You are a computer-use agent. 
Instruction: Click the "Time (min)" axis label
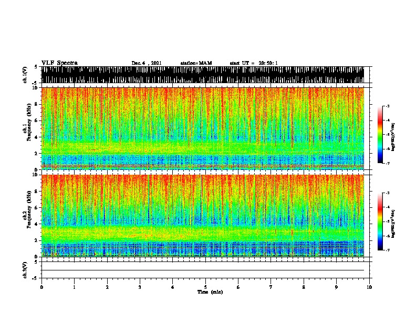[x=210, y=292]
